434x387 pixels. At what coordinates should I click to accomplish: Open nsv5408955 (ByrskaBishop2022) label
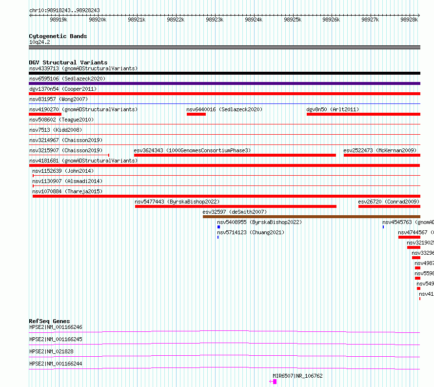(x=259, y=222)
